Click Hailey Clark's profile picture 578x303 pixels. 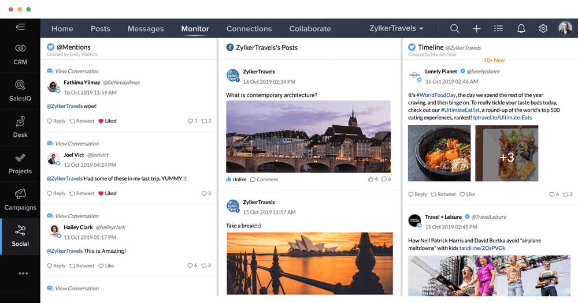[x=54, y=231]
